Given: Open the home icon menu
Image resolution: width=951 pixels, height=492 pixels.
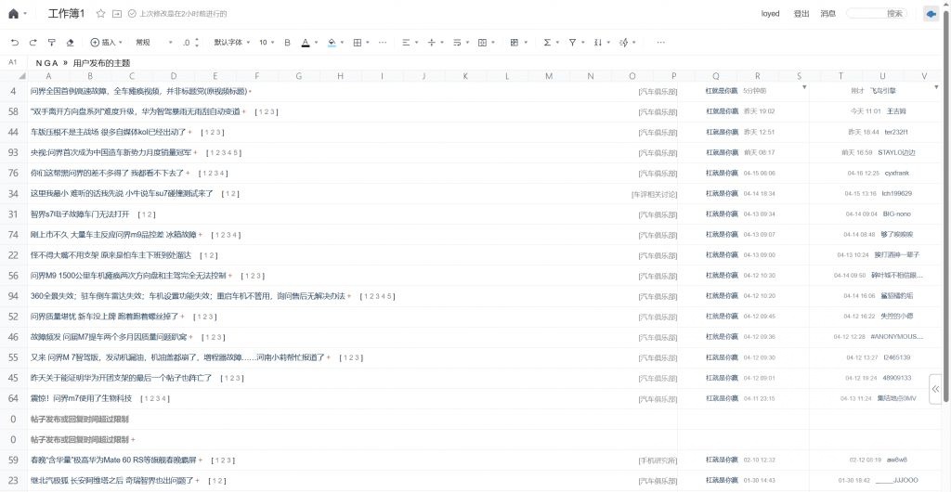Looking at the screenshot, I should tap(13, 13).
